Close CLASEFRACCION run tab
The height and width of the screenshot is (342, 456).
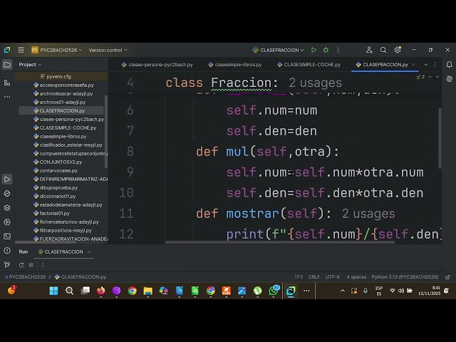[88, 252]
